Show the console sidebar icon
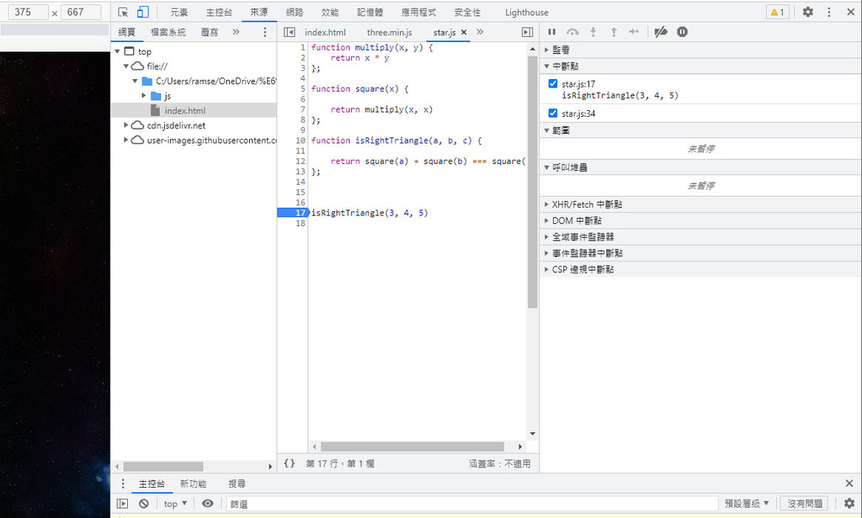The width and height of the screenshot is (862, 518). tap(122, 503)
